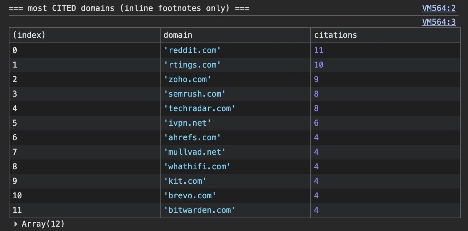This screenshot has width=468, height=231.
Task: Sort table by the citations column header
Action: point(385,35)
